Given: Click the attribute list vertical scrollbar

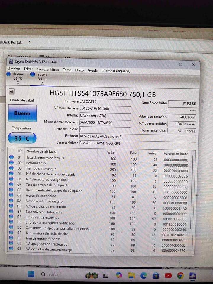Looking at the screenshot, I should tap(192, 192).
